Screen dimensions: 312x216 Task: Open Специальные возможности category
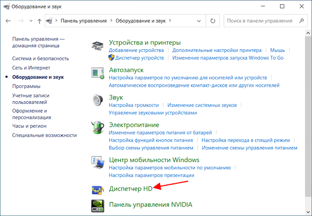pyautogui.click(x=44, y=136)
